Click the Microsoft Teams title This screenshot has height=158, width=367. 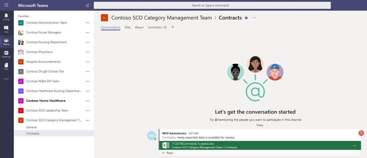pos(33,5)
